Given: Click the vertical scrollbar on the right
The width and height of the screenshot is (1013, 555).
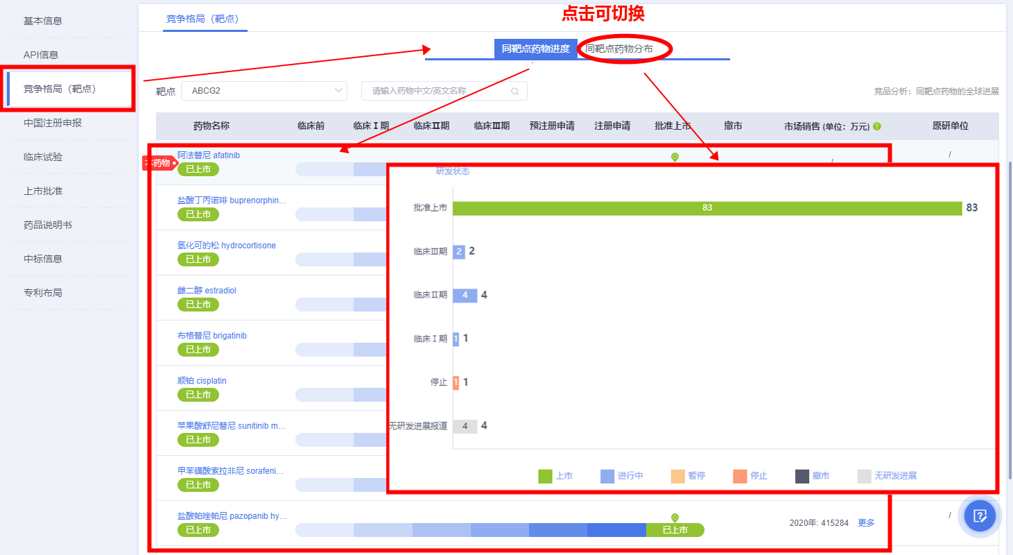Looking at the screenshot, I should pyautogui.click(x=1010, y=319).
